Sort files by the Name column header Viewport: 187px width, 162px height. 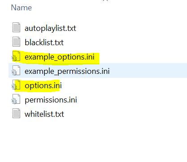(x=21, y=8)
